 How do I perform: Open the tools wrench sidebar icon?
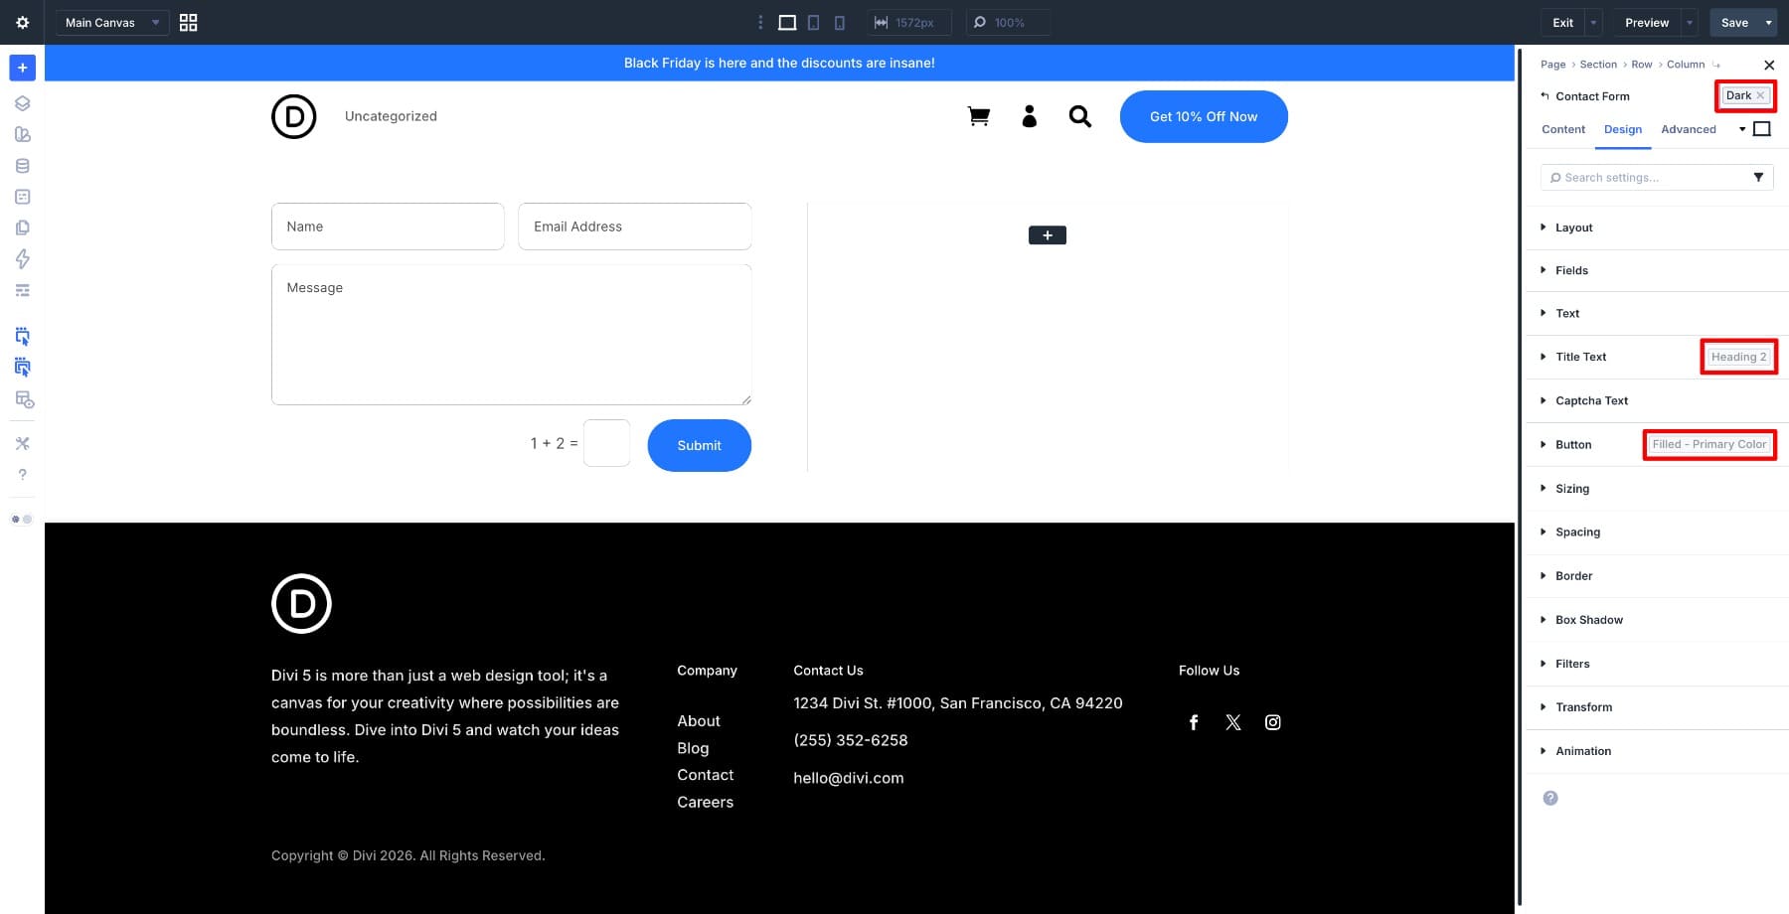coord(22,443)
